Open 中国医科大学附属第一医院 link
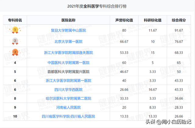This screenshot has width=195, height=128. [x=68, y=62]
